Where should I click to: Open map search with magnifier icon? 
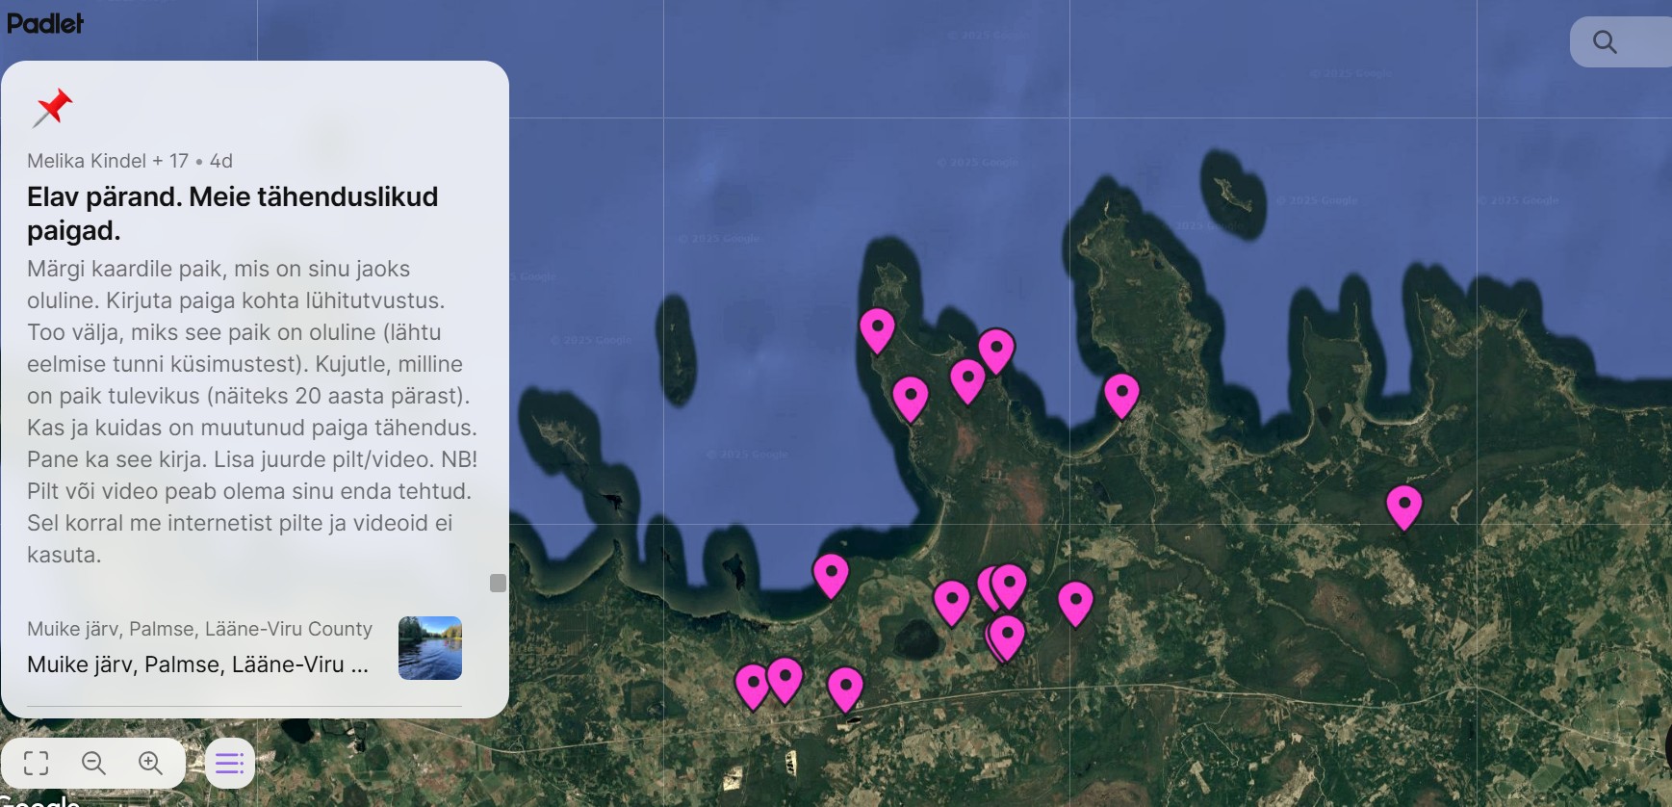pos(1605,42)
